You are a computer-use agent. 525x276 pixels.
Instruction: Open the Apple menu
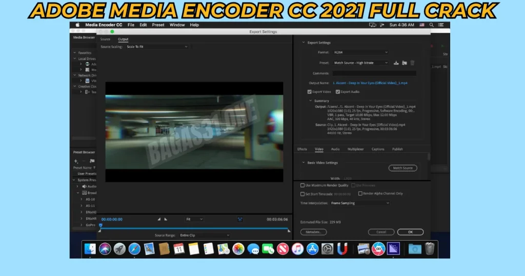pyautogui.click(x=78, y=25)
